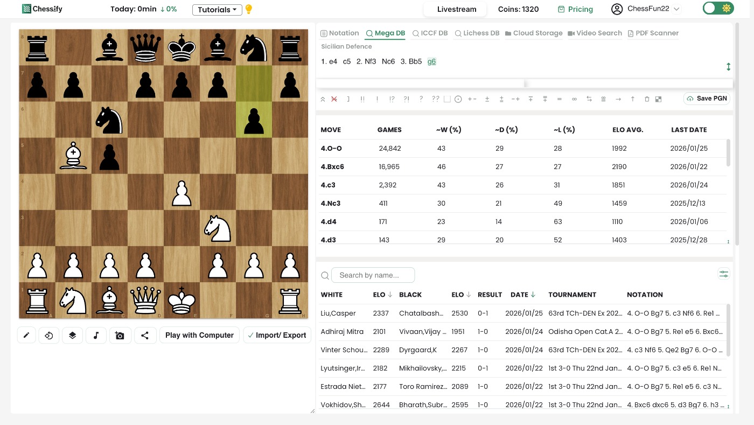Click the trash icon in annotation toolbar
Screen dimensions: 754x425
647,99
